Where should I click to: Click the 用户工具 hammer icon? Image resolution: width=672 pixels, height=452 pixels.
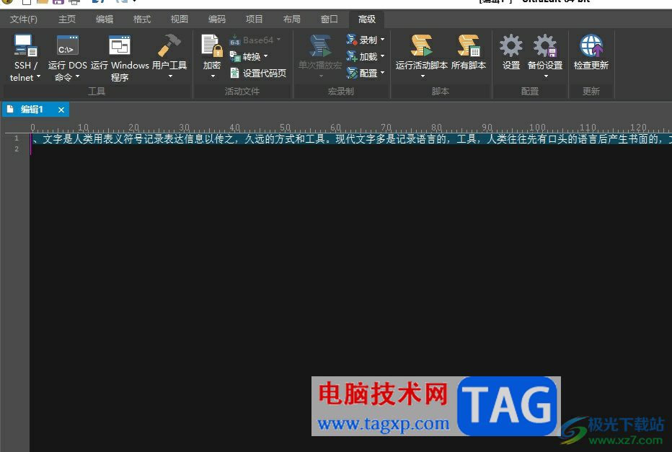(169, 45)
